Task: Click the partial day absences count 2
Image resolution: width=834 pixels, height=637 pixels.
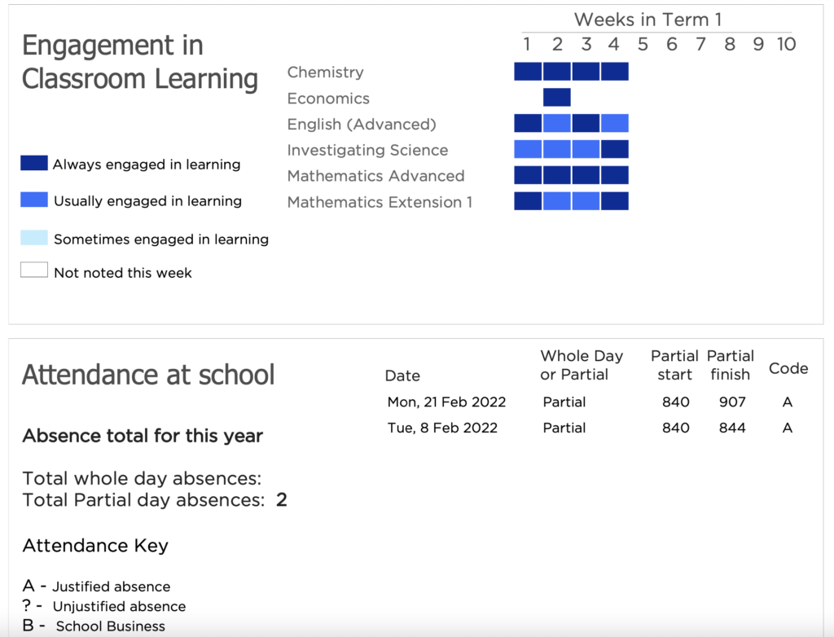Action: click(281, 499)
